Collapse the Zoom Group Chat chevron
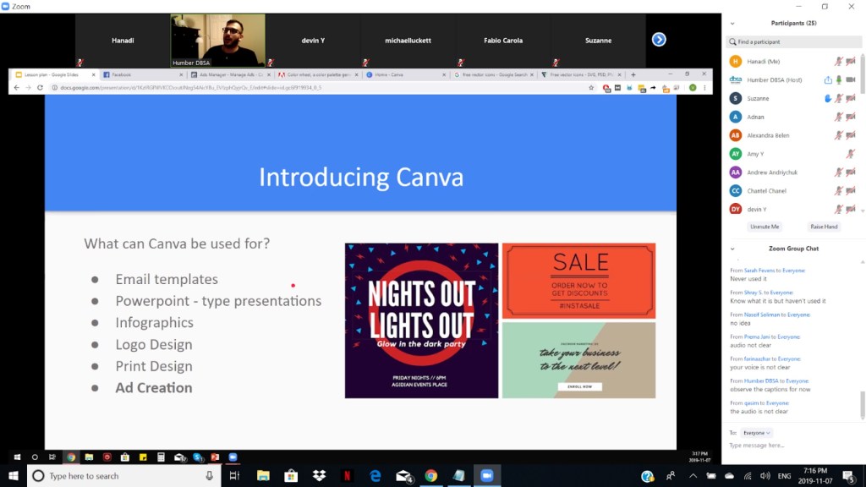Viewport: 866px width, 487px height. pyautogui.click(x=732, y=249)
